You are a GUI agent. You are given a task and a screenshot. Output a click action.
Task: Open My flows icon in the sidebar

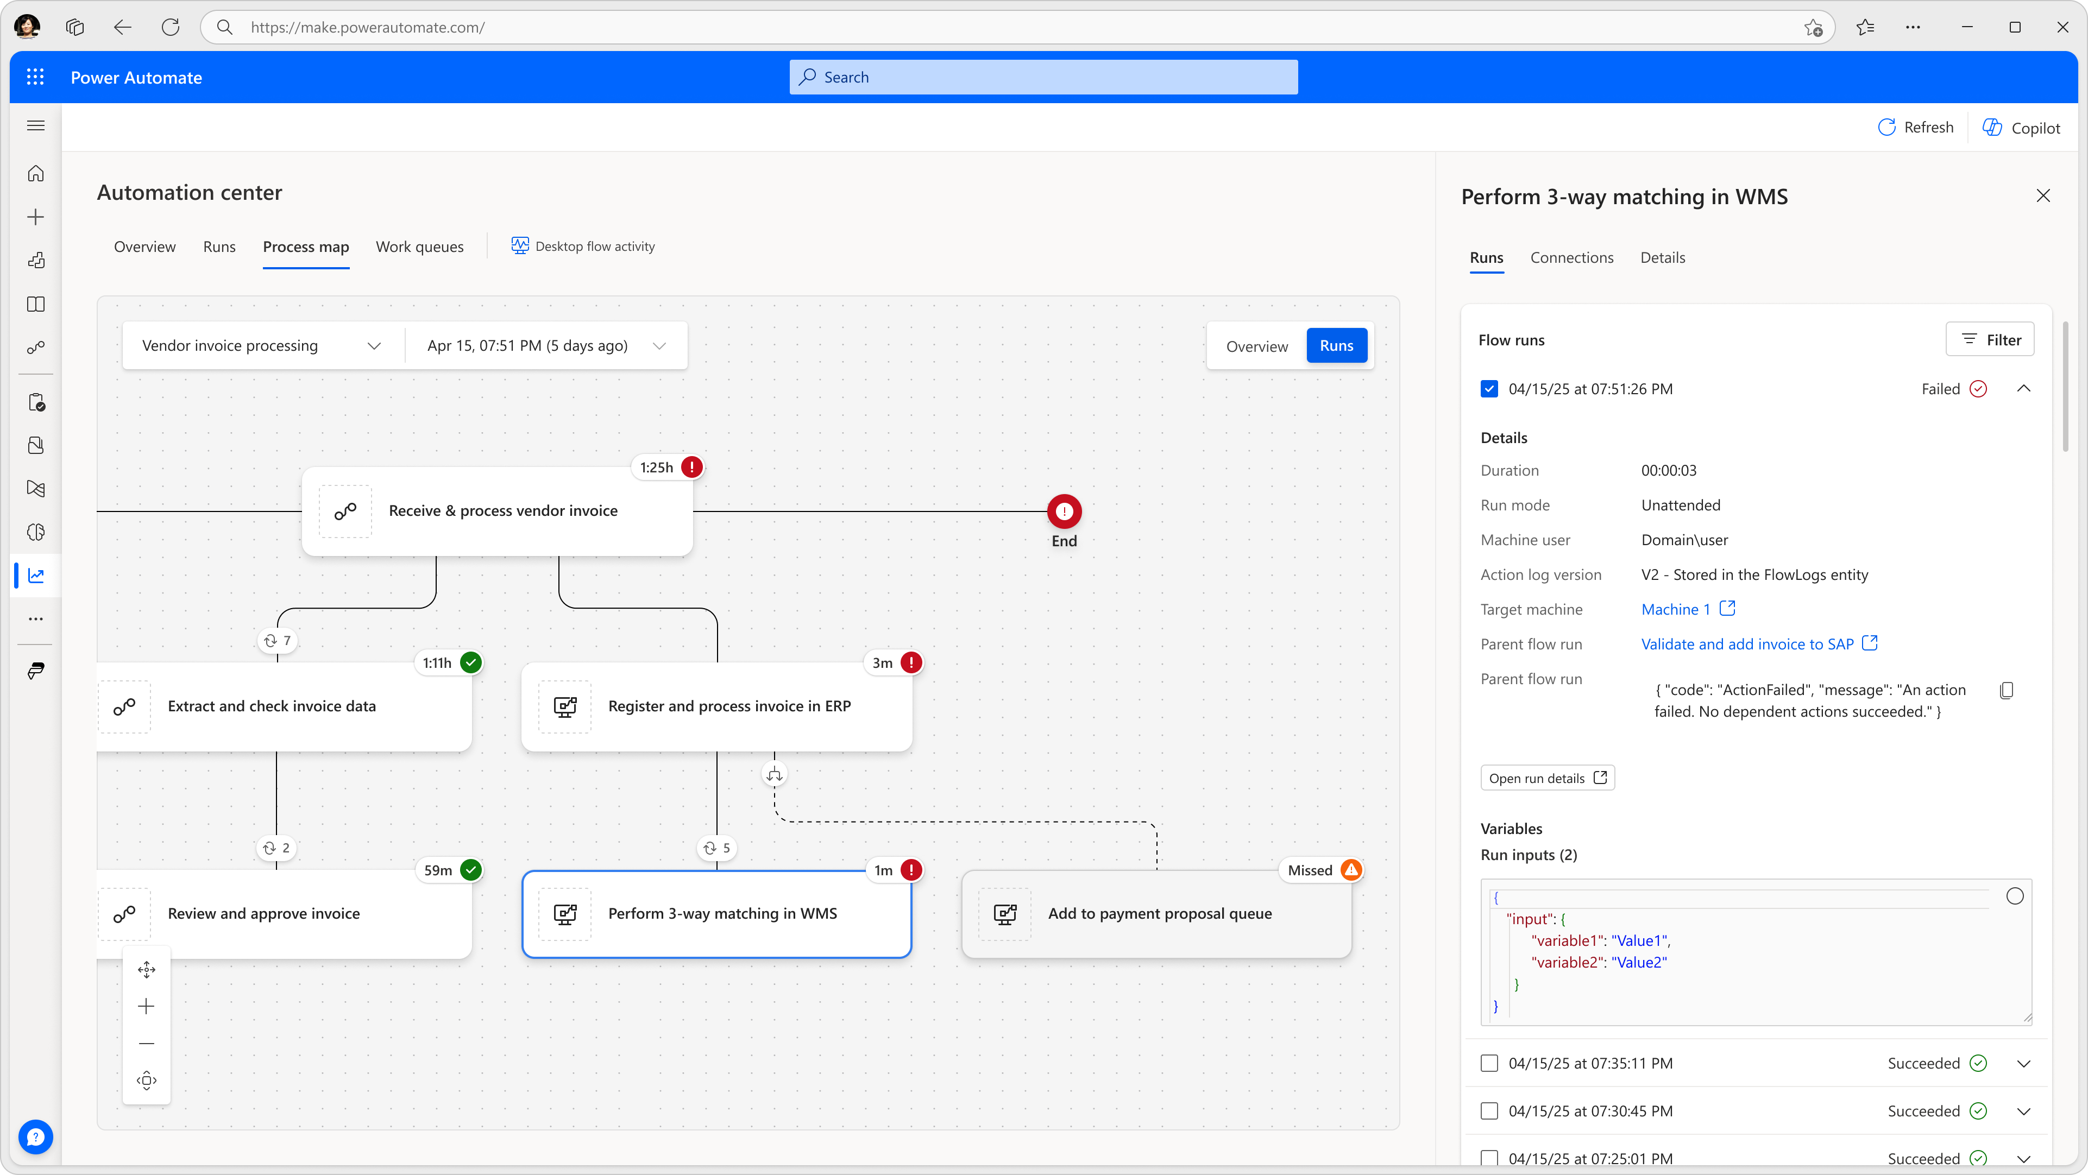click(x=36, y=348)
